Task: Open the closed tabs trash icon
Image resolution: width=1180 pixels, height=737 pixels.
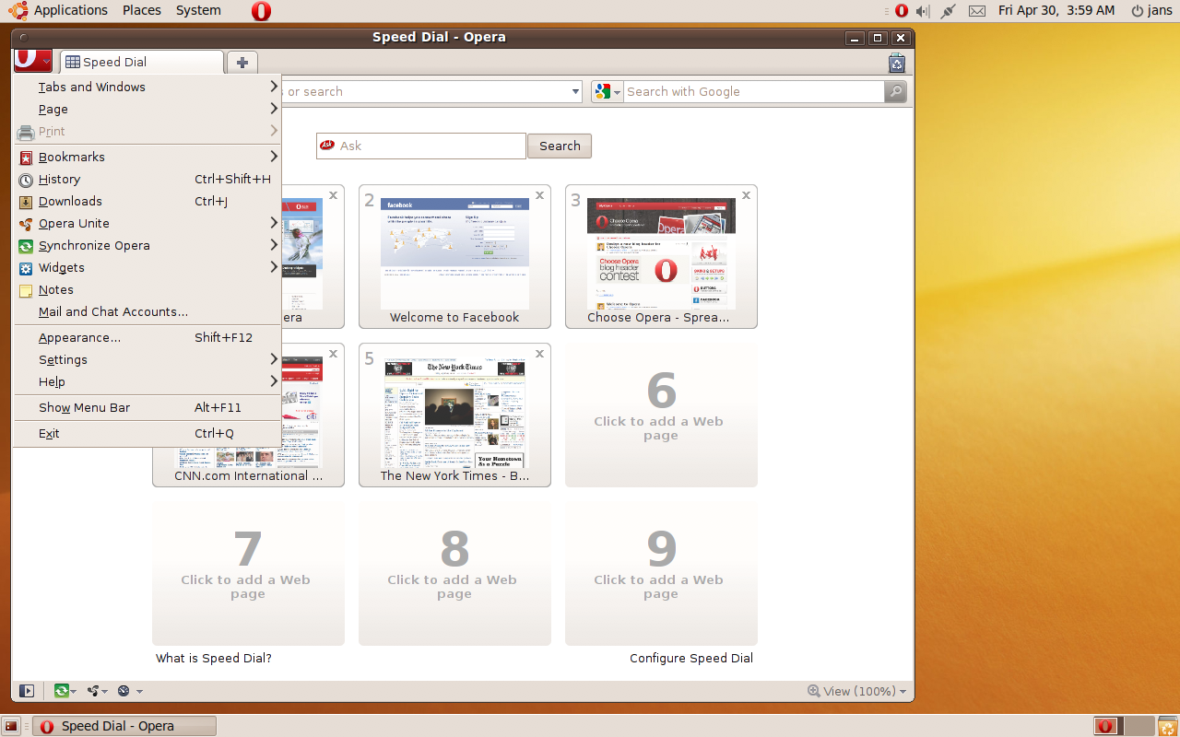Action: tap(896, 63)
